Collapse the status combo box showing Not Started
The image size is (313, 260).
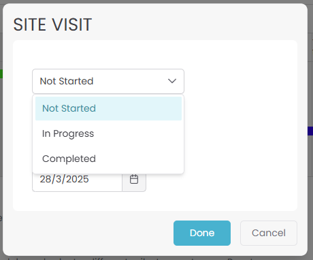(x=108, y=81)
